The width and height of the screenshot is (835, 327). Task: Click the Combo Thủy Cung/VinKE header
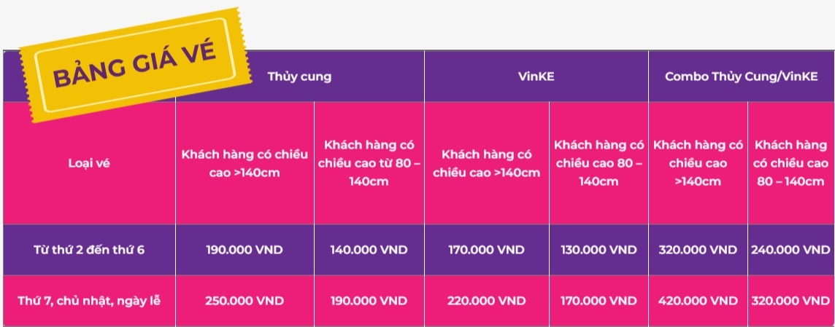(x=742, y=76)
